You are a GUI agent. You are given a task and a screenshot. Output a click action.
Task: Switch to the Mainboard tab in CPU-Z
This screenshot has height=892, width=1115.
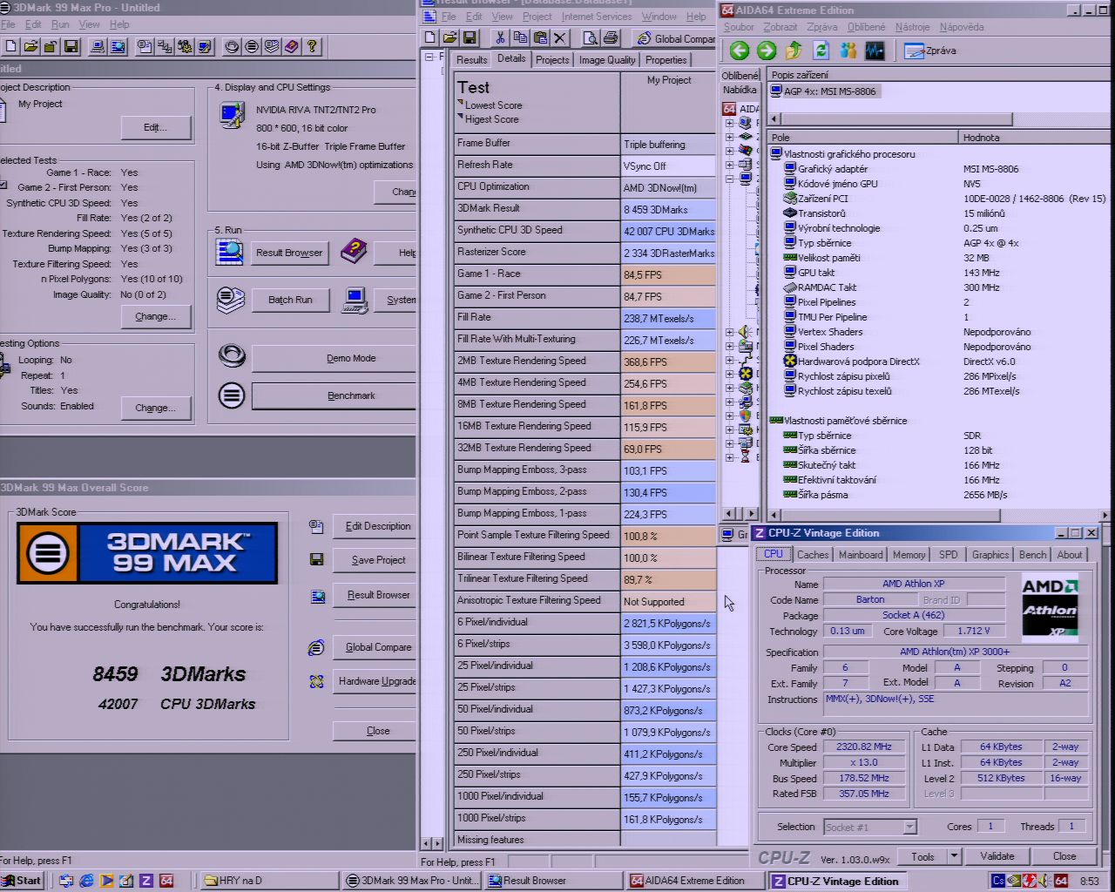(x=861, y=555)
